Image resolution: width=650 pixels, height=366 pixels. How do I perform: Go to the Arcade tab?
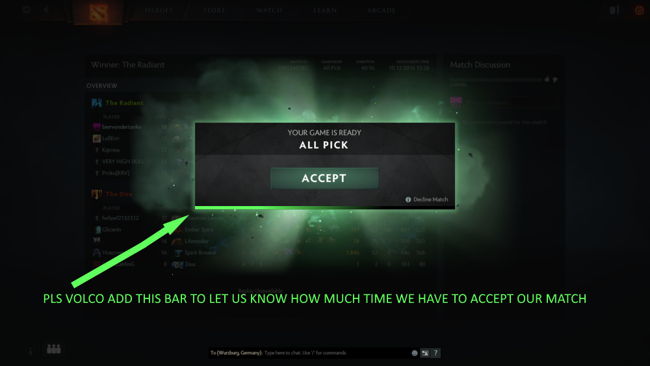382,10
